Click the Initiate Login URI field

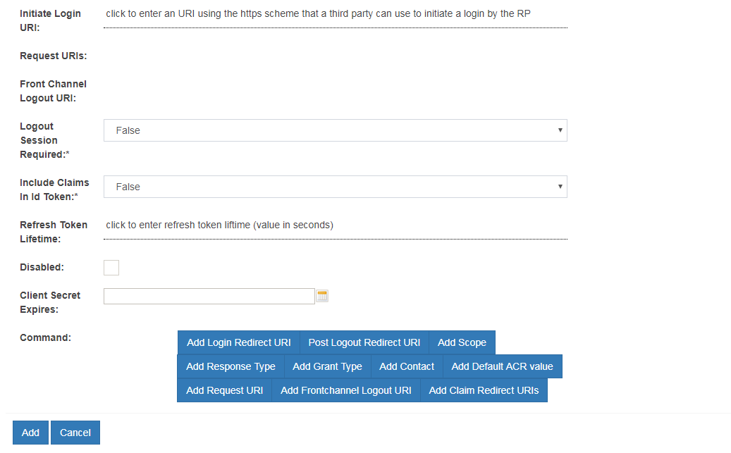[335, 14]
